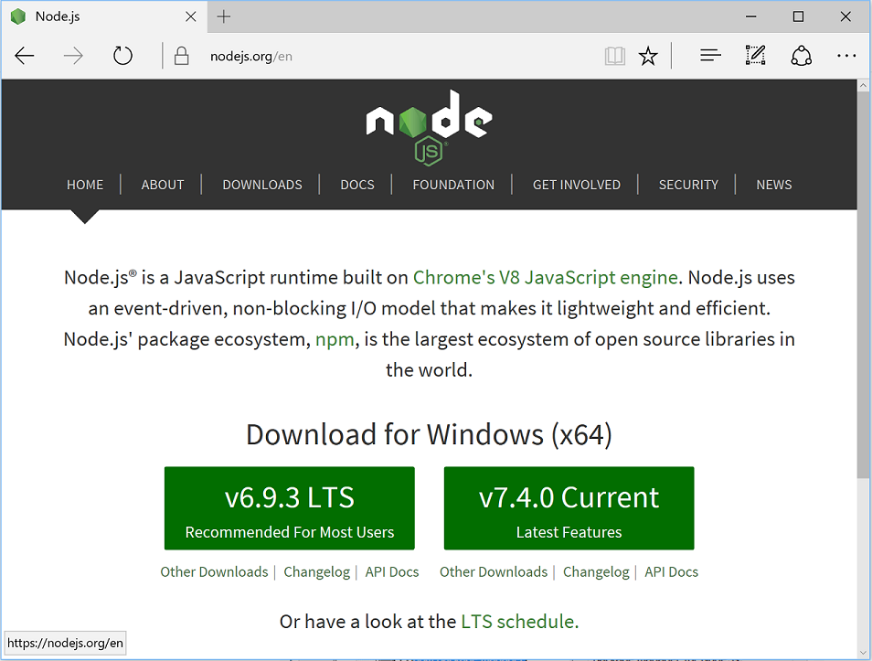Screen dimensions: 872x661
Task: Open the More actions ellipsis menu
Action: pos(846,57)
